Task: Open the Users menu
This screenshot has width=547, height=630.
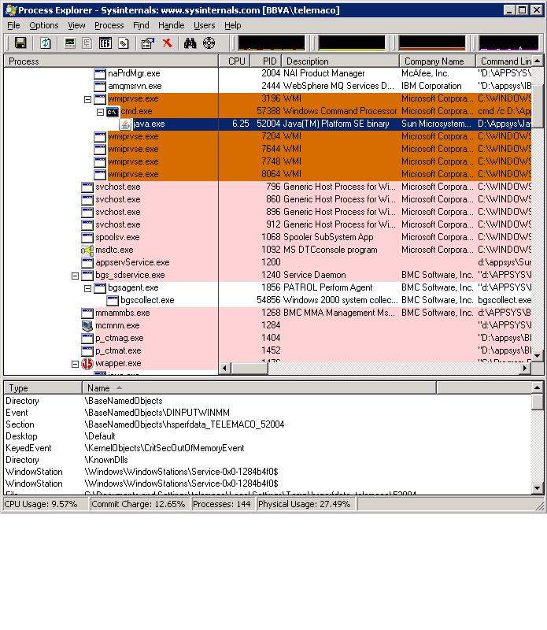Action: (204, 25)
